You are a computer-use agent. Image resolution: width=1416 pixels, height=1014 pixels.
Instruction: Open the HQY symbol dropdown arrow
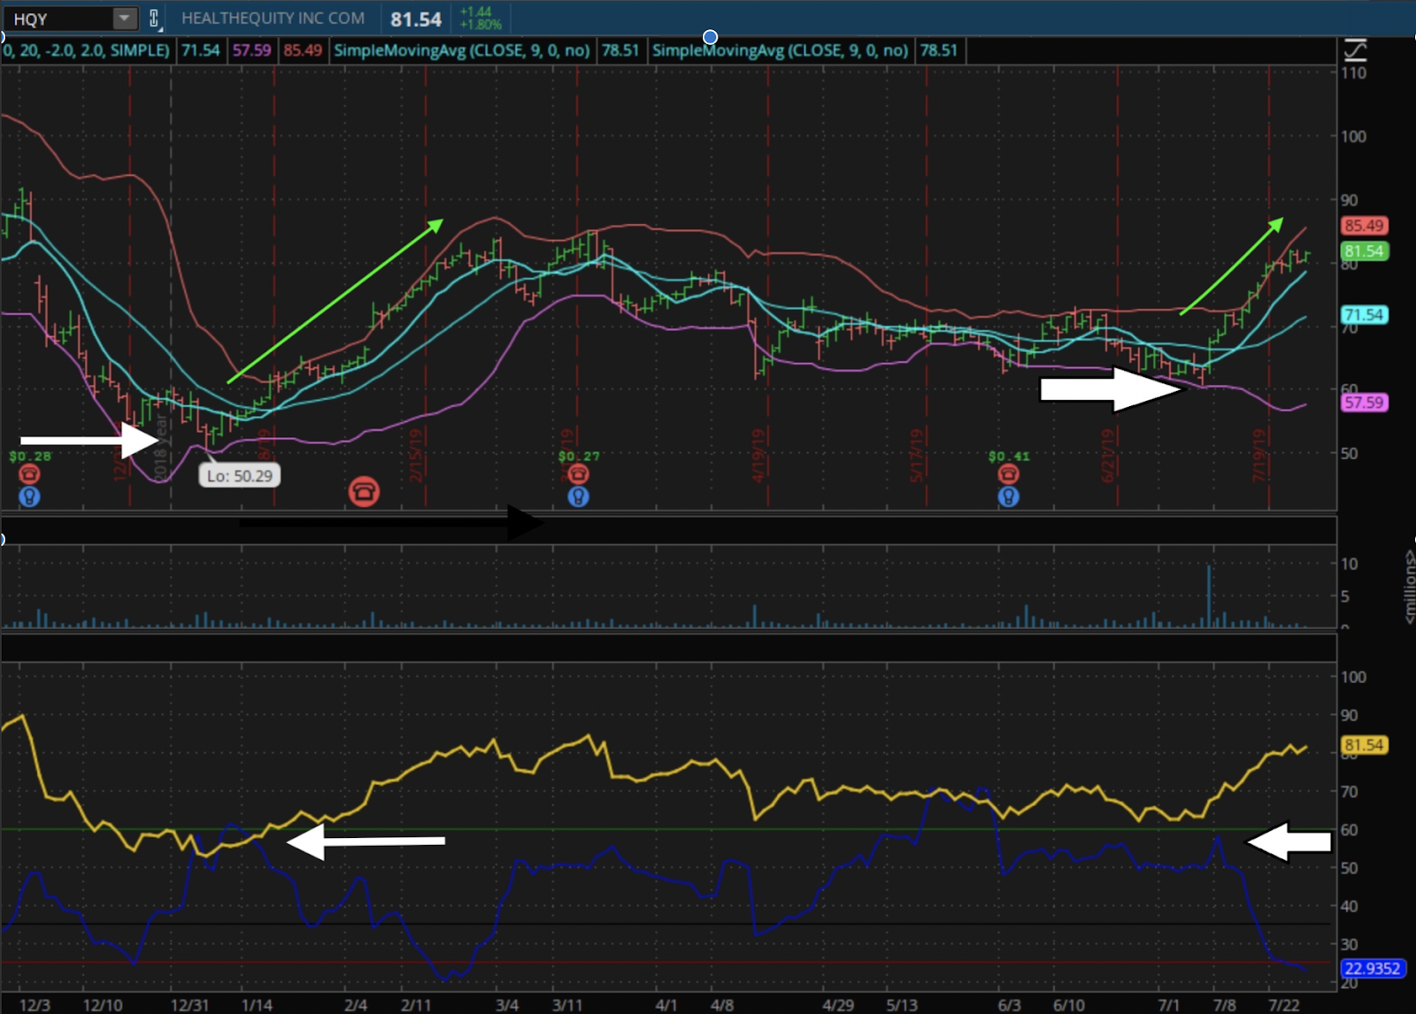point(125,18)
